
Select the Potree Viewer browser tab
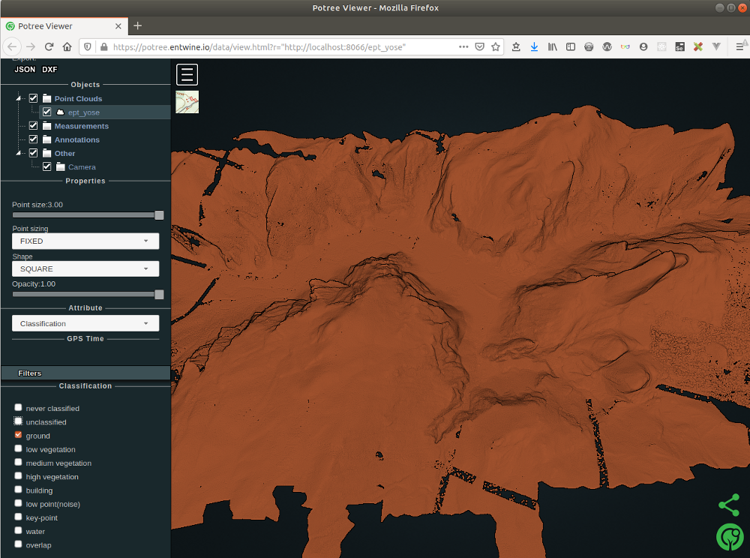64,25
